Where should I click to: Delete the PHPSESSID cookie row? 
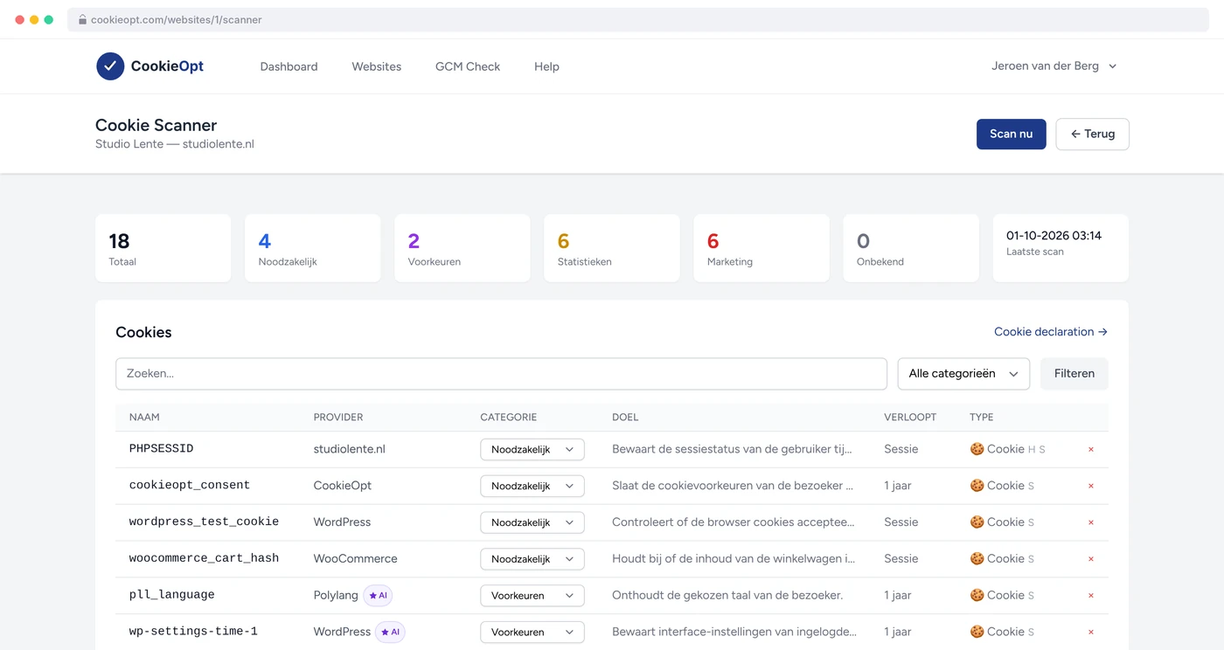click(1090, 449)
